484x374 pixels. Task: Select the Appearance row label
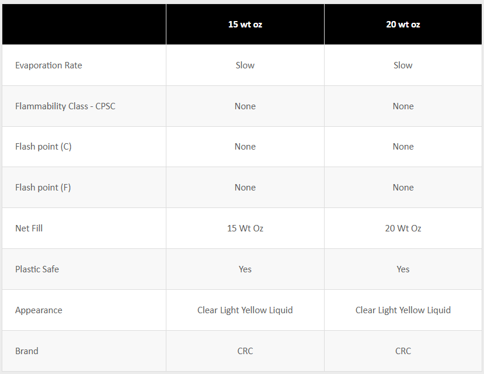[39, 310]
